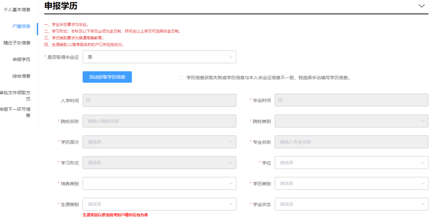Click the calendar icon in 毕业时间 field
The image size is (439, 223).
click(x=280, y=100)
